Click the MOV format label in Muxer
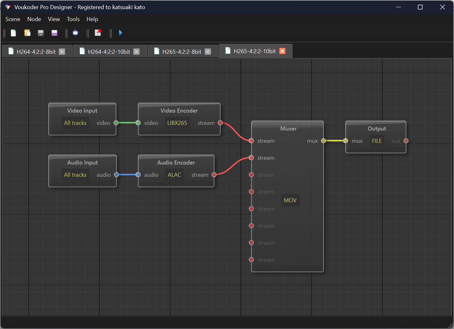 pos(290,200)
